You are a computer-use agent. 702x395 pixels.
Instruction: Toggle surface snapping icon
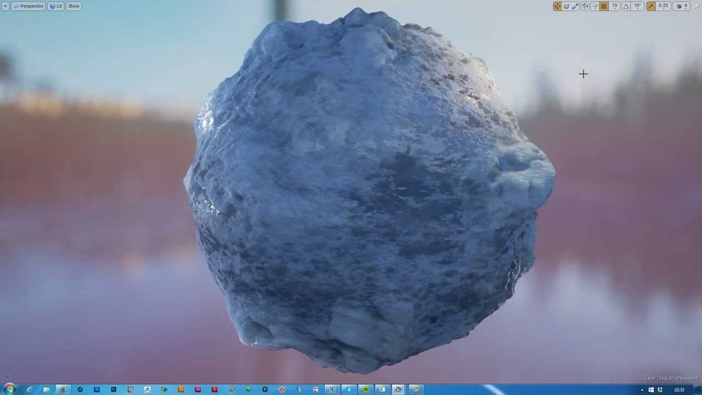595,6
